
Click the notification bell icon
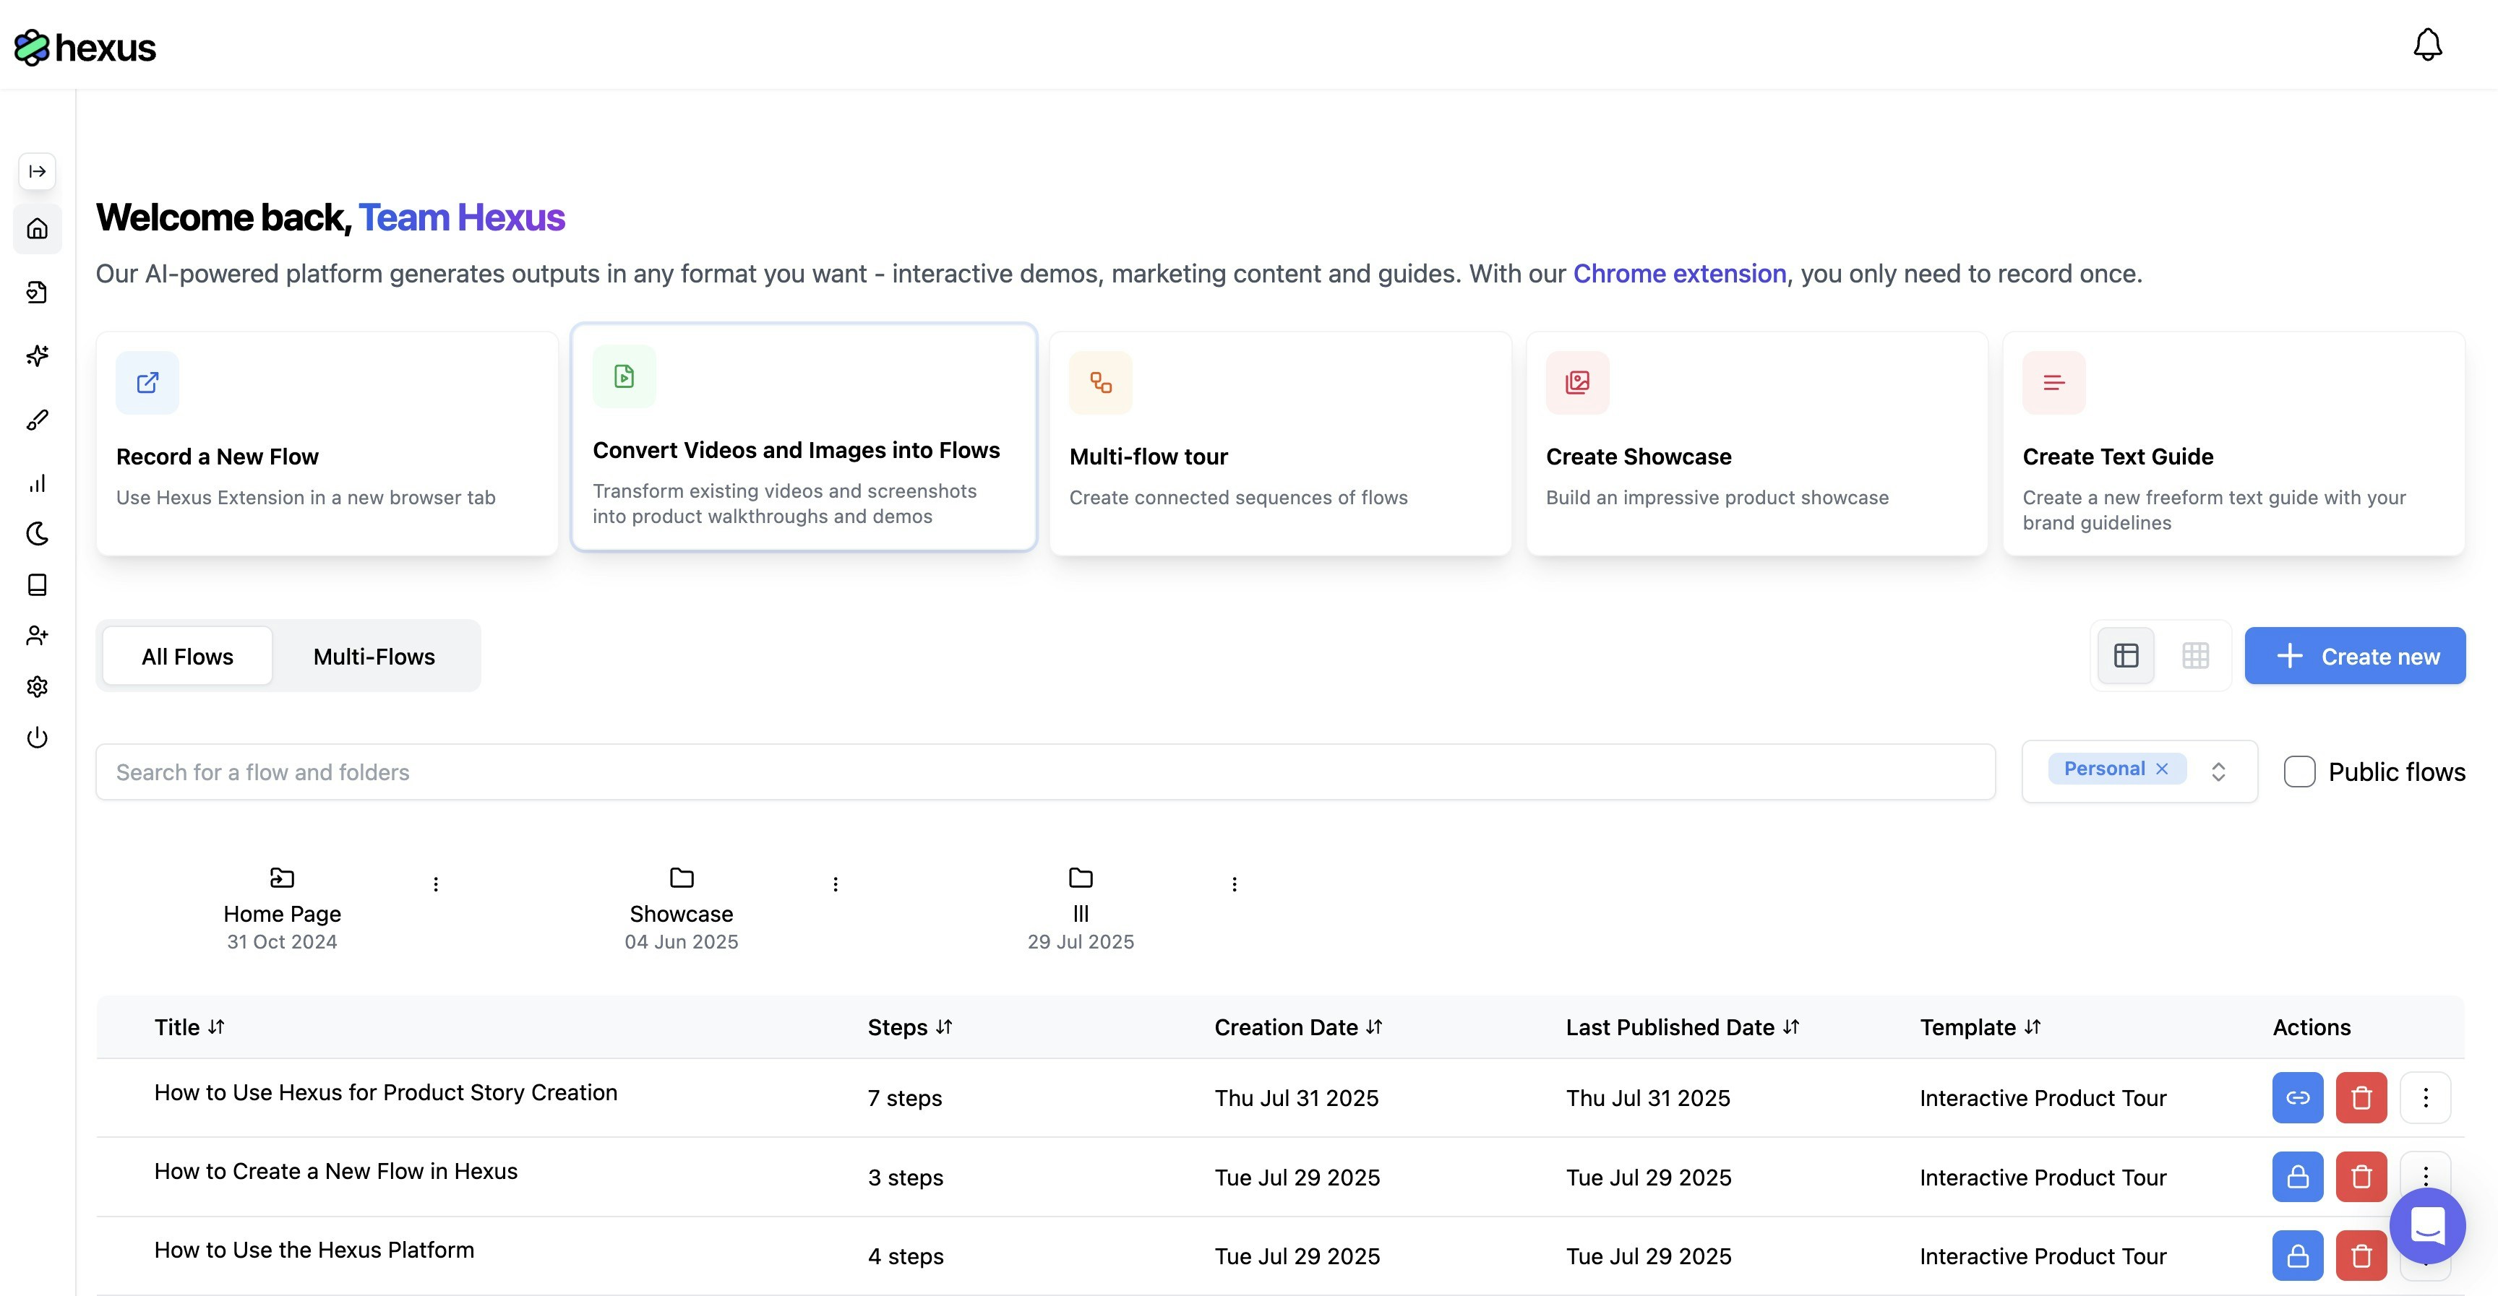pyautogui.click(x=2426, y=45)
